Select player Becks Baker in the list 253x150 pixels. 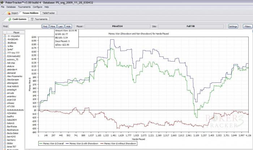(x=13, y=133)
